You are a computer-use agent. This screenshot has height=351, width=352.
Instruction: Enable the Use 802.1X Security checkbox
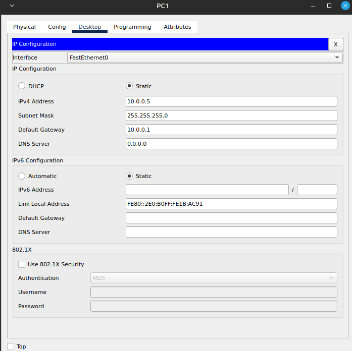22,264
